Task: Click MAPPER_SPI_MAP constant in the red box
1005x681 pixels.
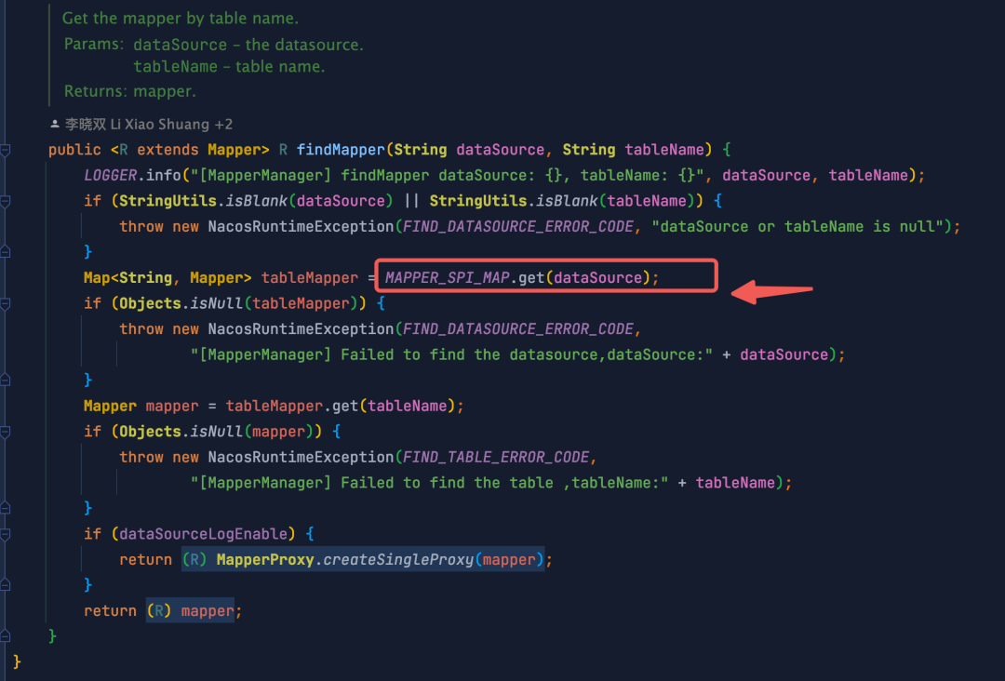Action: coord(447,277)
